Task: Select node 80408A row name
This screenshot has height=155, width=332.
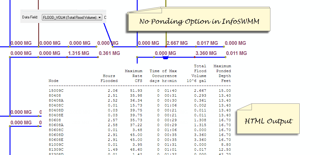Action: [x=56, y=100]
